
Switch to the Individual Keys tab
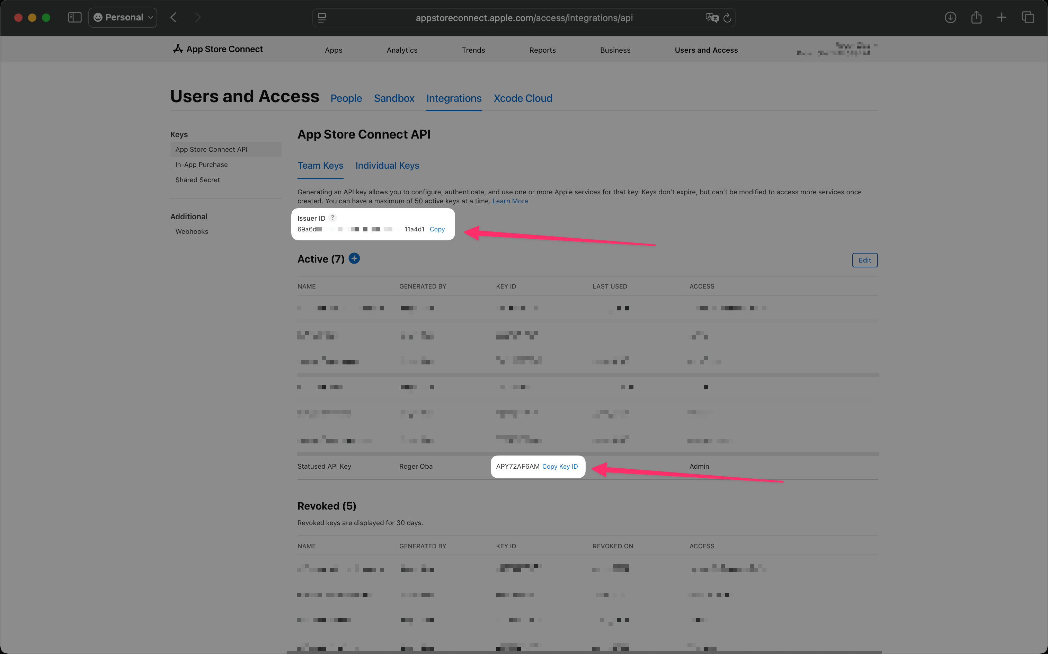point(387,166)
